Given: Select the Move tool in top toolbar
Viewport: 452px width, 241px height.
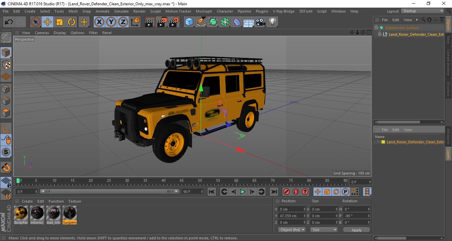Looking at the screenshot, I should (48, 22).
